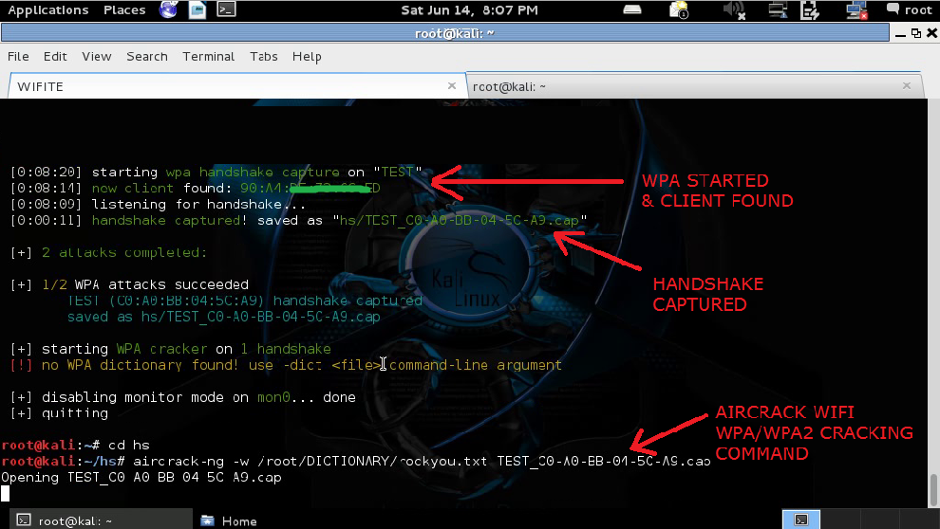This screenshot has height=529, width=940.
Task: Click 'no WPA dictionary found!' warning line
Action: (x=286, y=365)
